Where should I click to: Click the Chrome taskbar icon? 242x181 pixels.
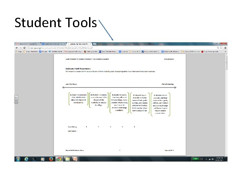point(59,159)
